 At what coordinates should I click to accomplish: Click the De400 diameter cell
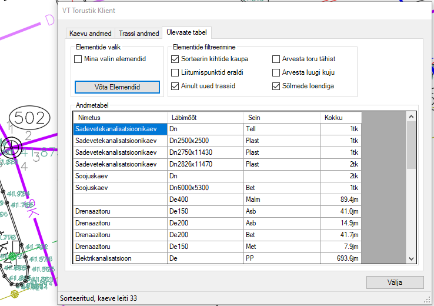coord(205,199)
